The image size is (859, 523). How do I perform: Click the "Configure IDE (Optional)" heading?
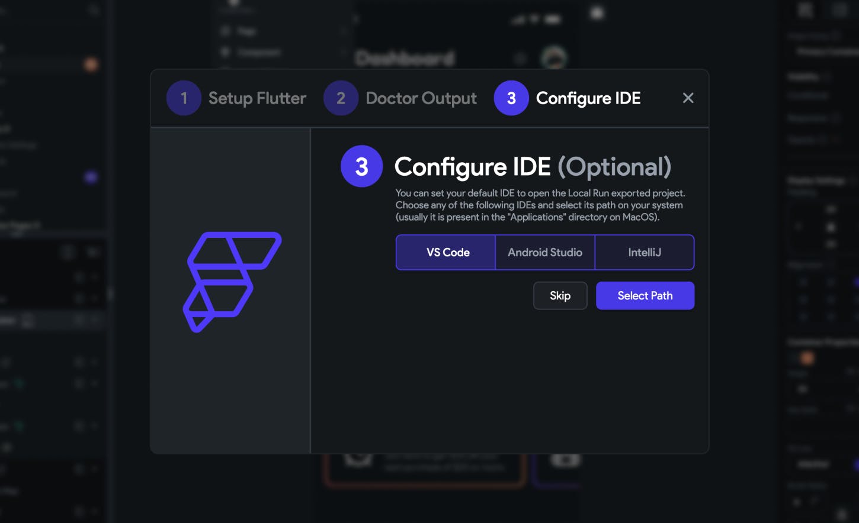pyautogui.click(x=533, y=167)
